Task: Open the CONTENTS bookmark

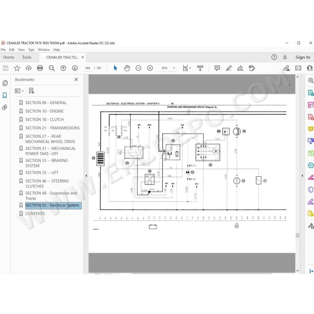Action: coord(35,214)
